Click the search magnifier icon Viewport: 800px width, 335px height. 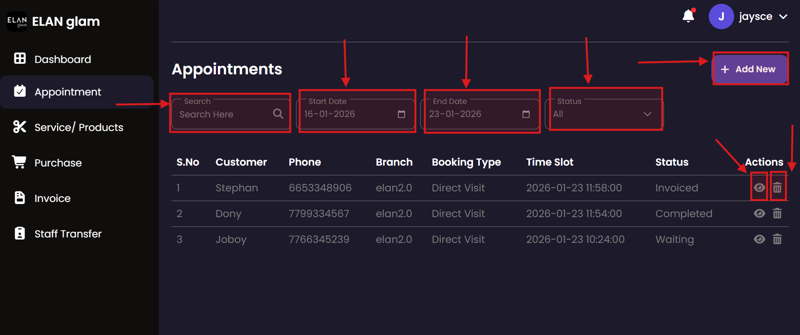point(278,114)
